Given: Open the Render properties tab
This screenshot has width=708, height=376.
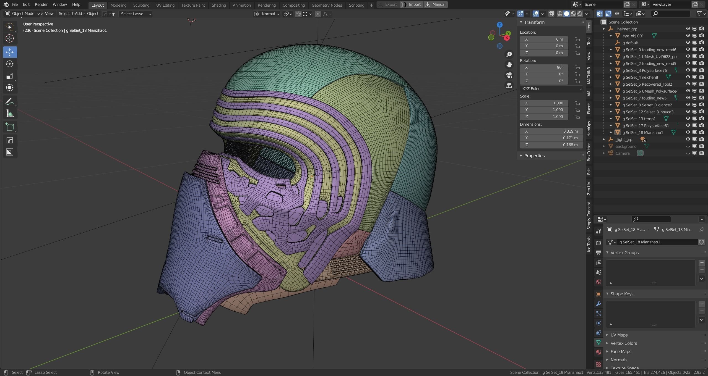Looking at the screenshot, I should click(x=598, y=243).
